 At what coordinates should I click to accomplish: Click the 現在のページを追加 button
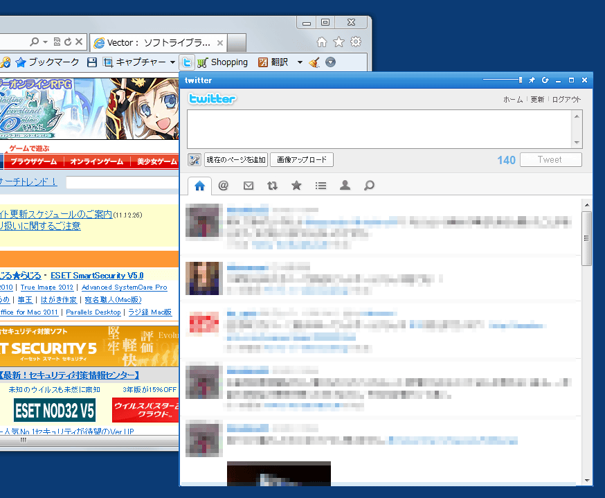pyautogui.click(x=236, y=160)
